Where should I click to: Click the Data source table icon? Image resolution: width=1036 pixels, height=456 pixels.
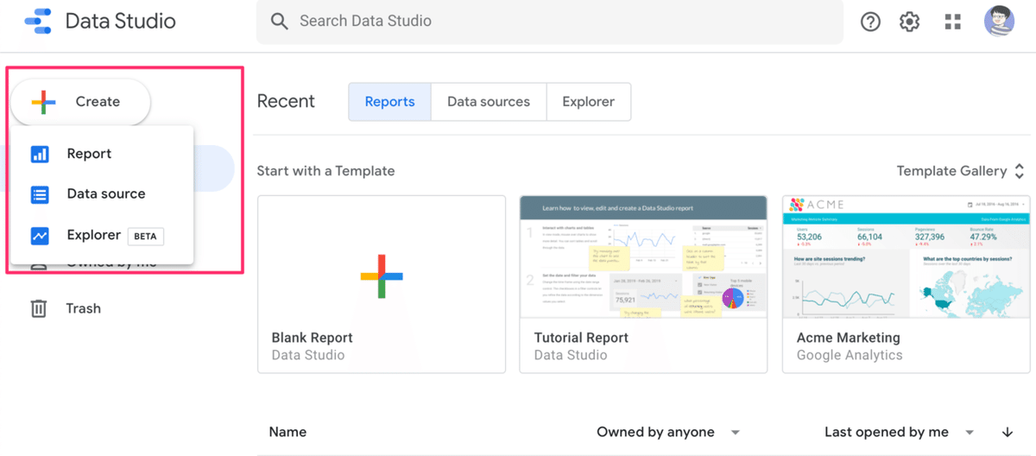tap(40, 194)
